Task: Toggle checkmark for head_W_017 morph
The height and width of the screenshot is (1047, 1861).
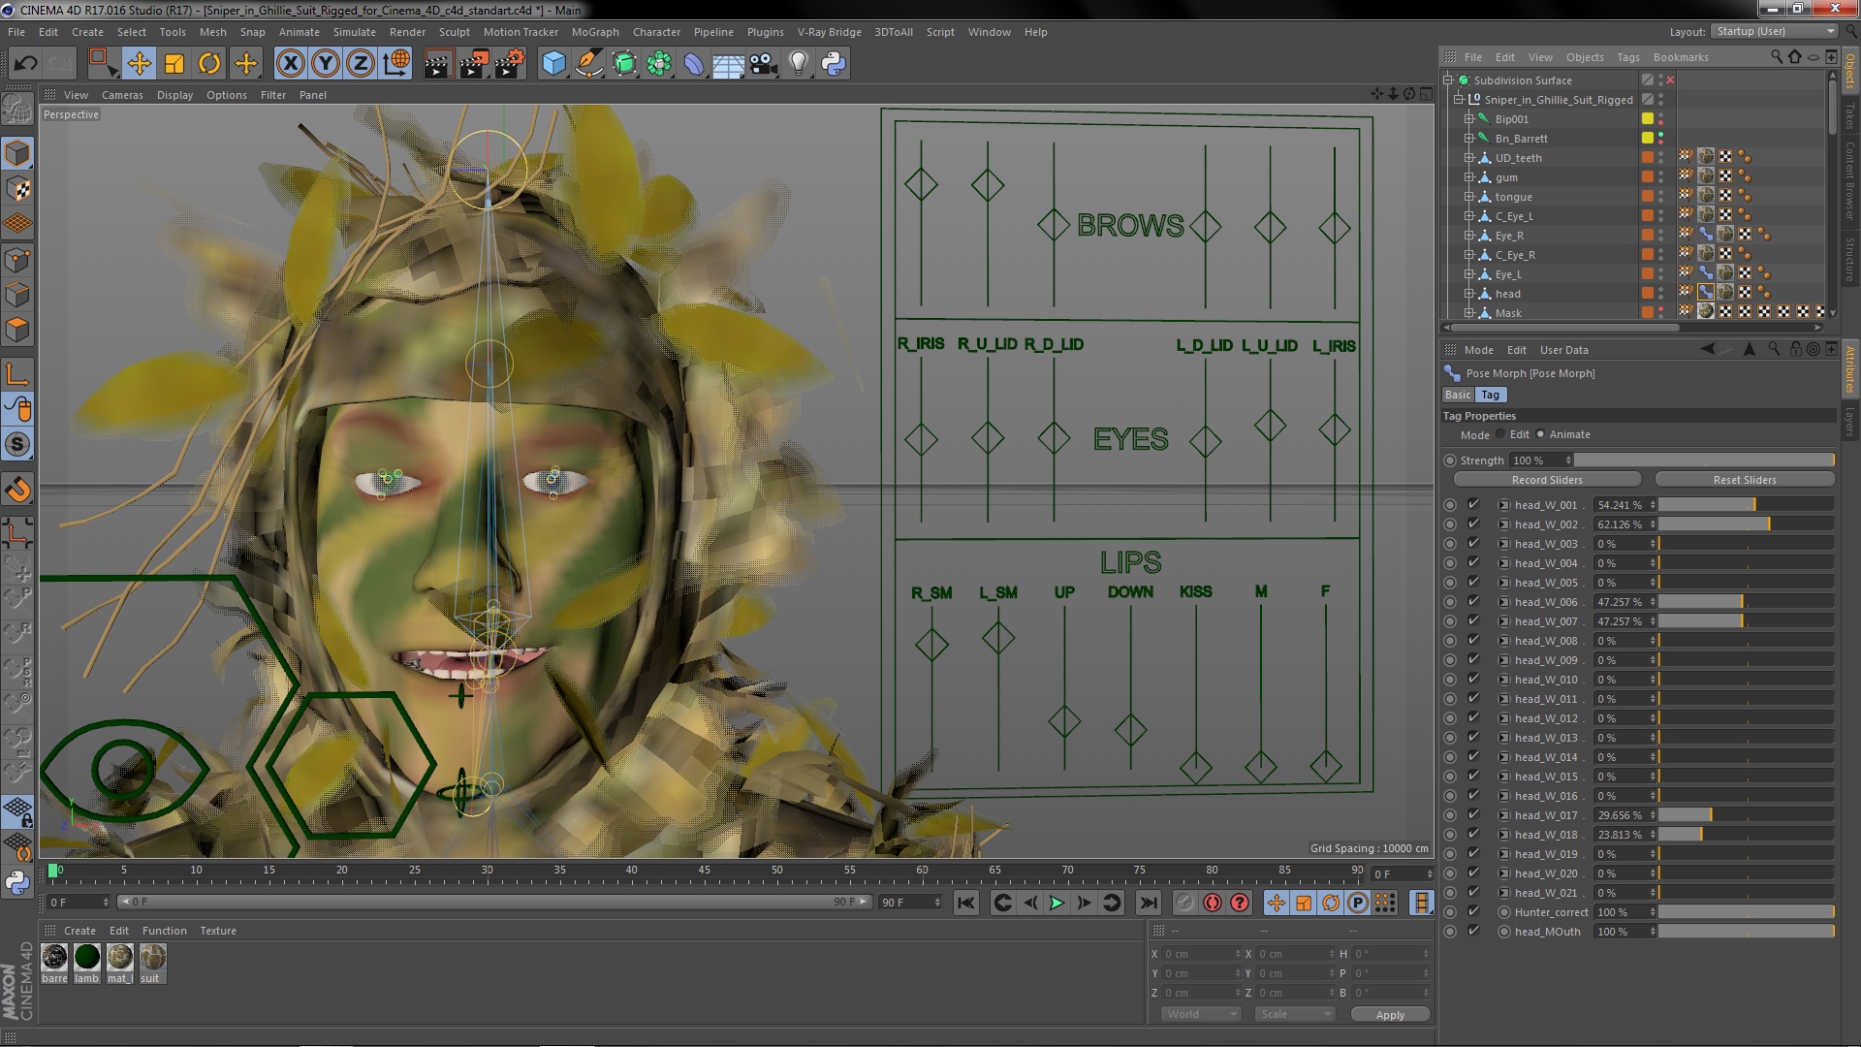Action: pyautogui.click(x=1473, y=814)
